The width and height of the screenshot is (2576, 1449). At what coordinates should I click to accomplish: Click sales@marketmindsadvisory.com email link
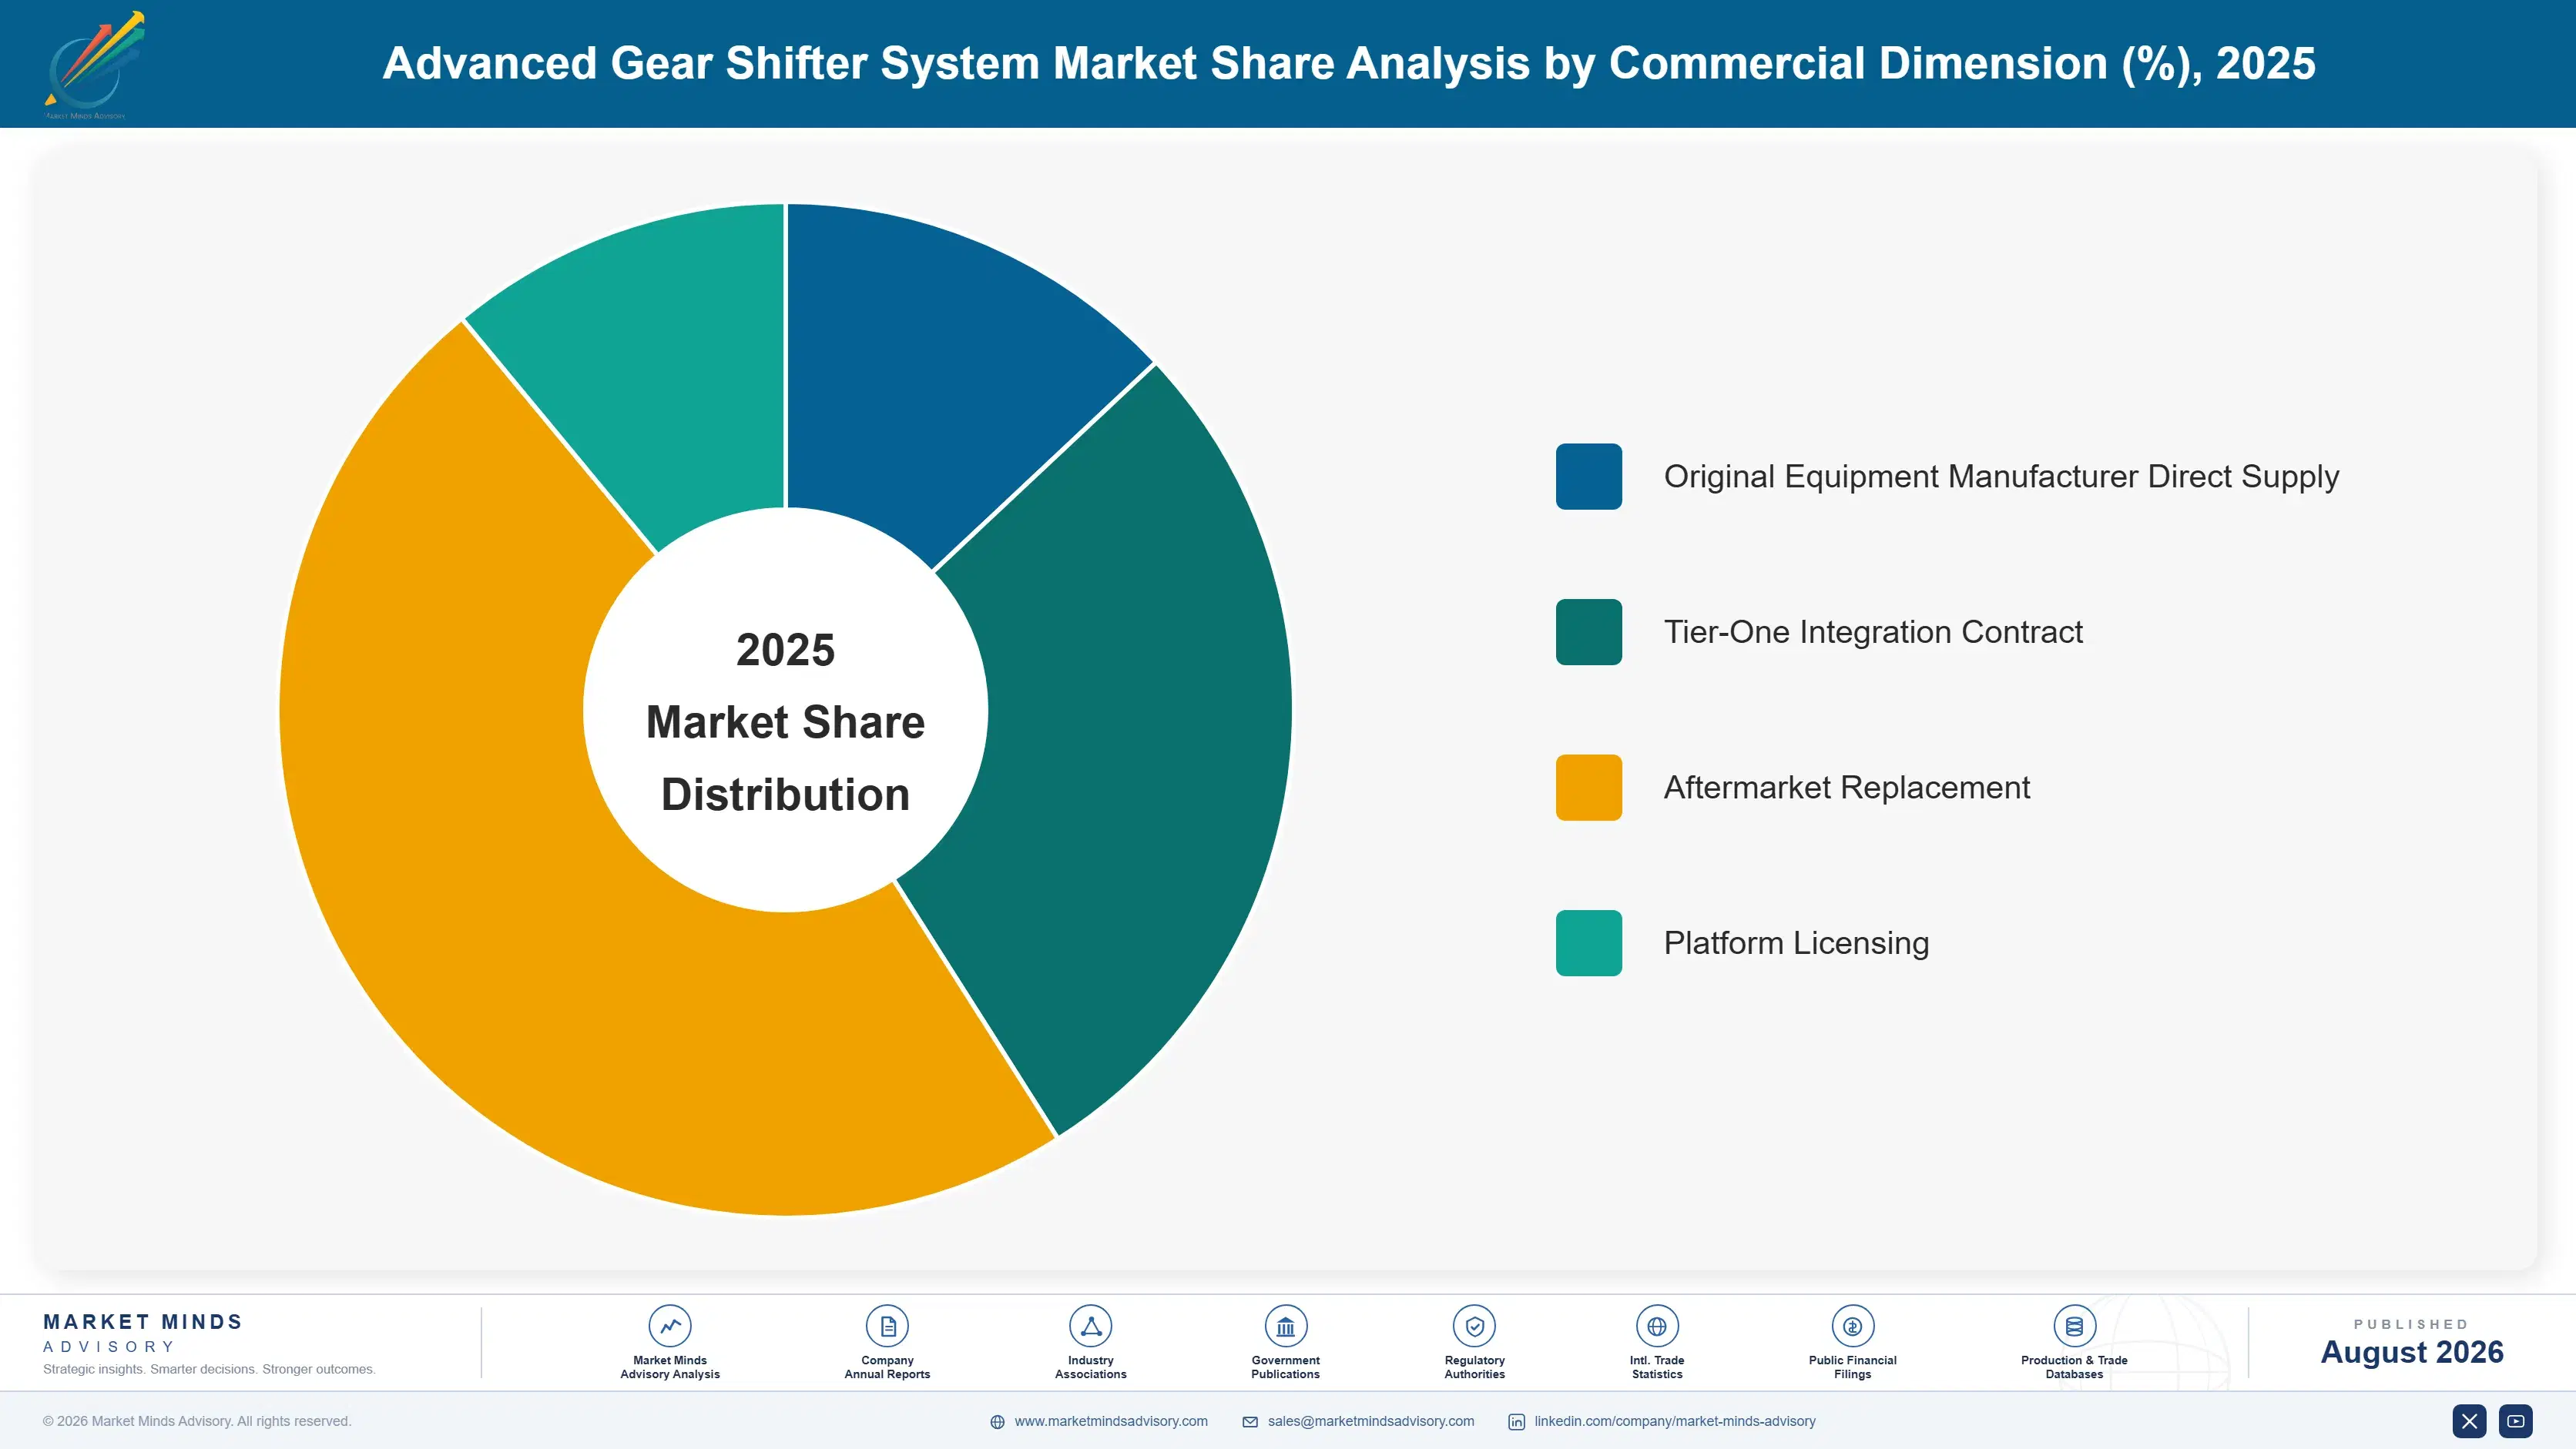point(1371,1421)
